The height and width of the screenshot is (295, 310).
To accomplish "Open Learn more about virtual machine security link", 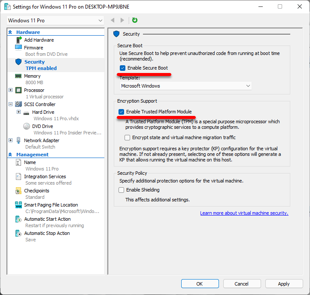I will (244, 213).
